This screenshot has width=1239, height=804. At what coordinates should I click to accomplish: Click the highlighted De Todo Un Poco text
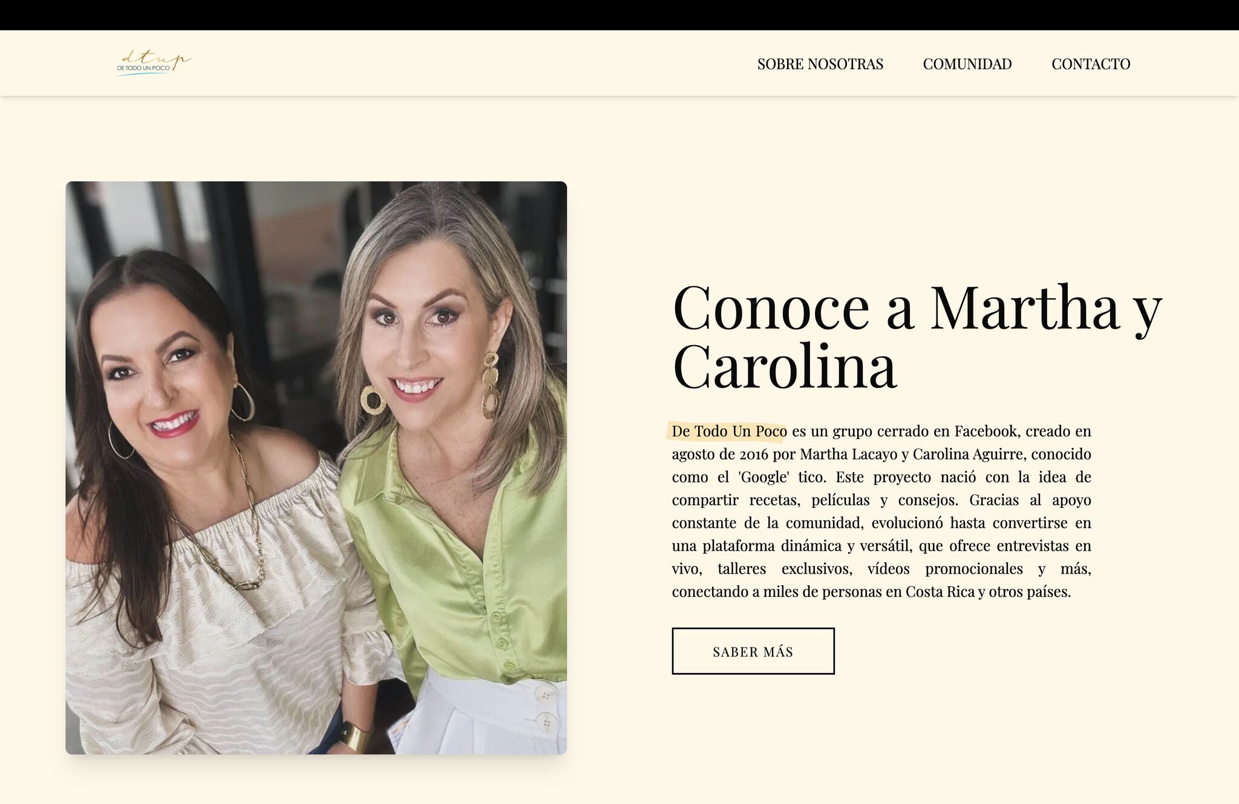click(x=729, y=431)
